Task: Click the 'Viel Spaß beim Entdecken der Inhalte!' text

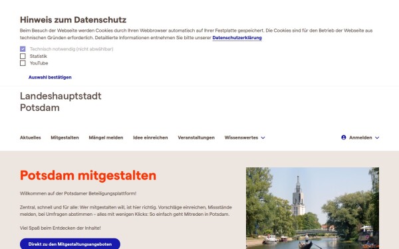Action: 61,228
